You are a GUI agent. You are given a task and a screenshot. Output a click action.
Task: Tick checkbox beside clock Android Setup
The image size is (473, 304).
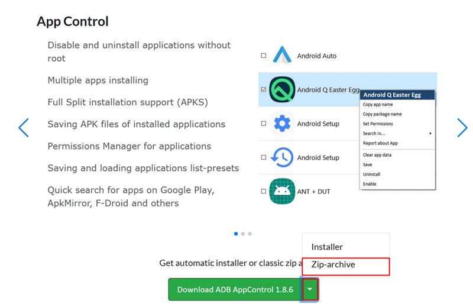tap(264, 157)
